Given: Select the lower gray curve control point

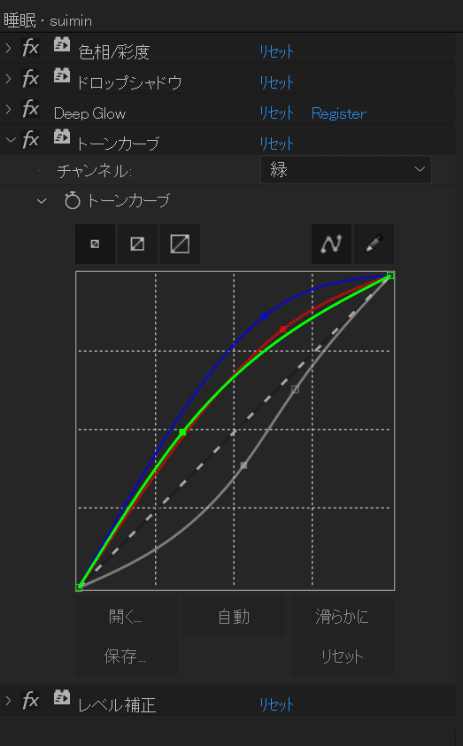Looking at the screenshot, I should click(x=243, y=465).
